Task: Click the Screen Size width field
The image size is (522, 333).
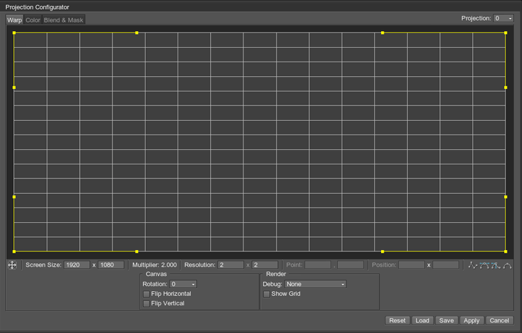Action: pyautogui.click(x=76, y=265)
